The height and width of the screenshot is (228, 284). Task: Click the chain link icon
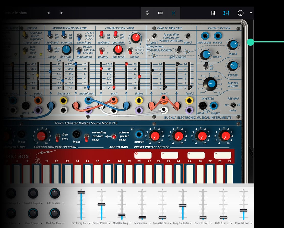(x=160, y=13)
